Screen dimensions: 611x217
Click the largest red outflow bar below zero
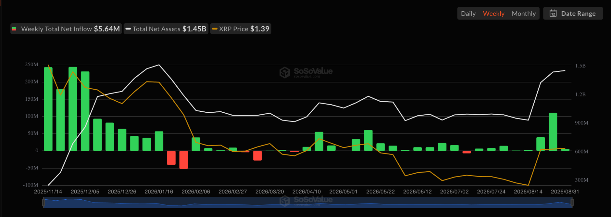tap(184, 160)
